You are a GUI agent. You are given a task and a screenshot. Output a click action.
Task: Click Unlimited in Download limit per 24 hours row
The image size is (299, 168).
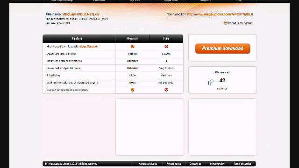[132, 68]
